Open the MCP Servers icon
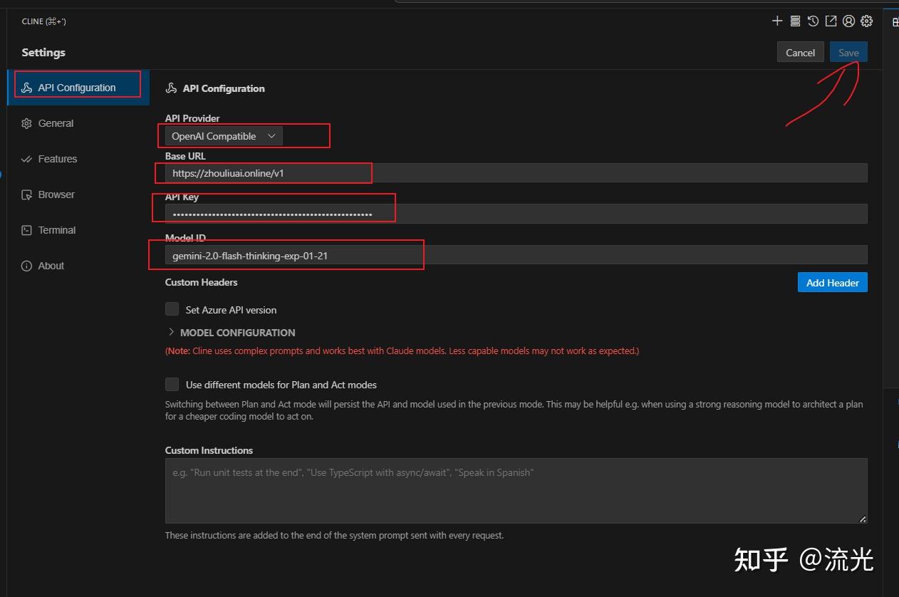The width and height of the screenshot is (899, 597). coord(795,21)
